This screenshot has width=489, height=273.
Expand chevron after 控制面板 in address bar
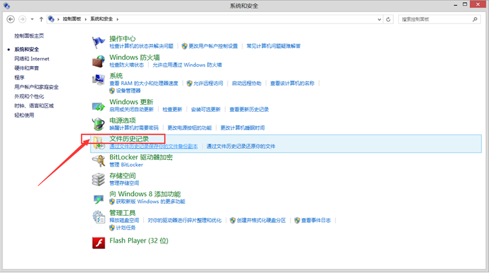point(86,19)
